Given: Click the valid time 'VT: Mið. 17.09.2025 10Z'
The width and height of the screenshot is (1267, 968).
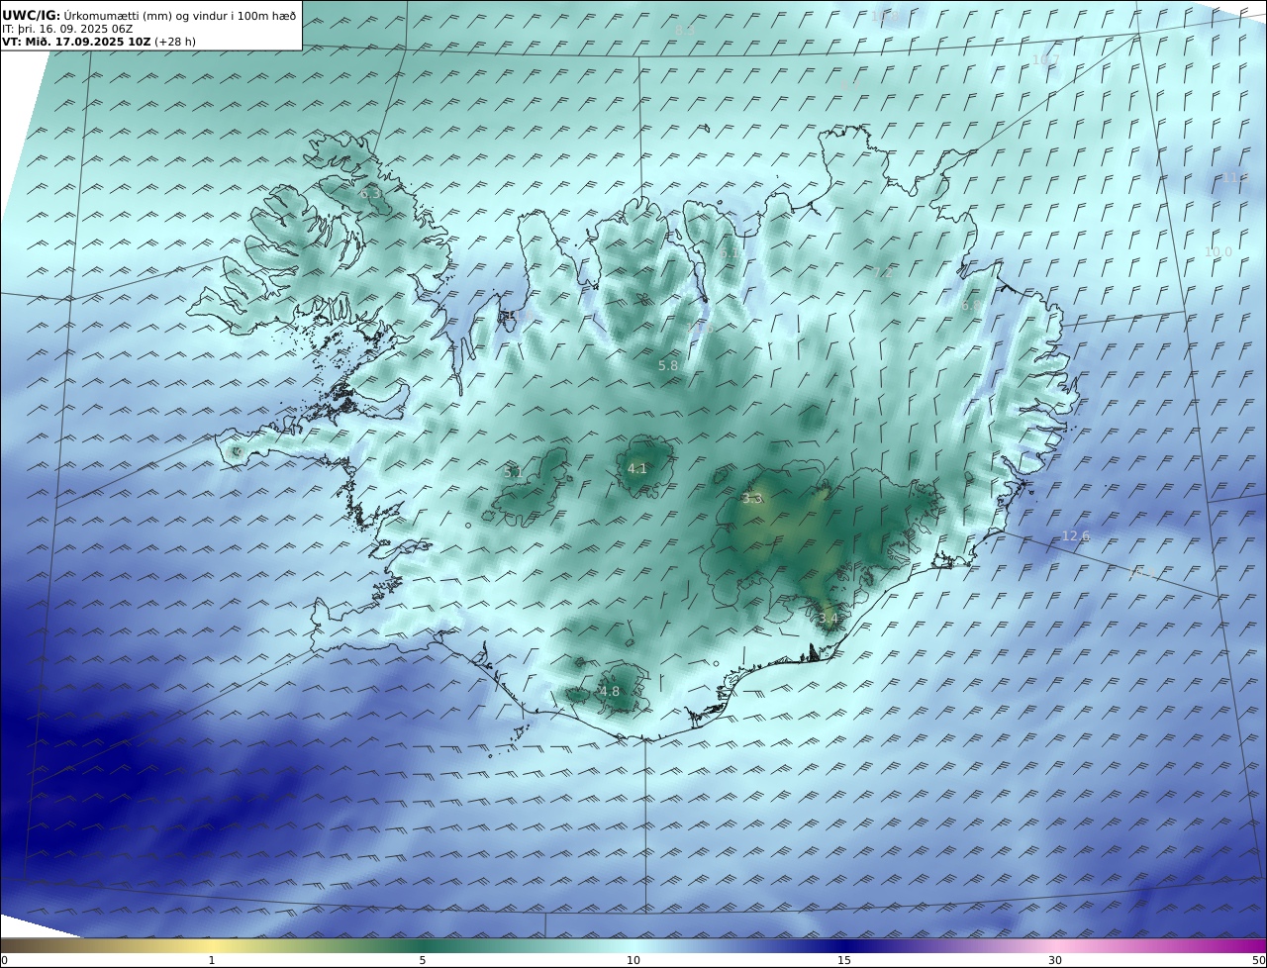Looking at the screenshot, I should tap(75, 42).
